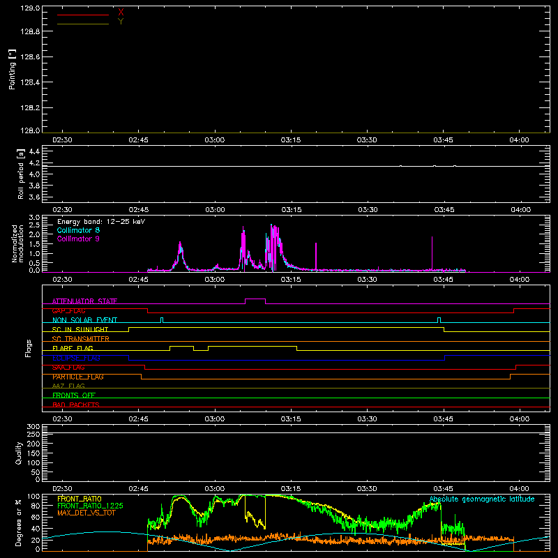Click the 250 quality tick value
This screenshot has height=558, width=558.
(x=33, y=435)
